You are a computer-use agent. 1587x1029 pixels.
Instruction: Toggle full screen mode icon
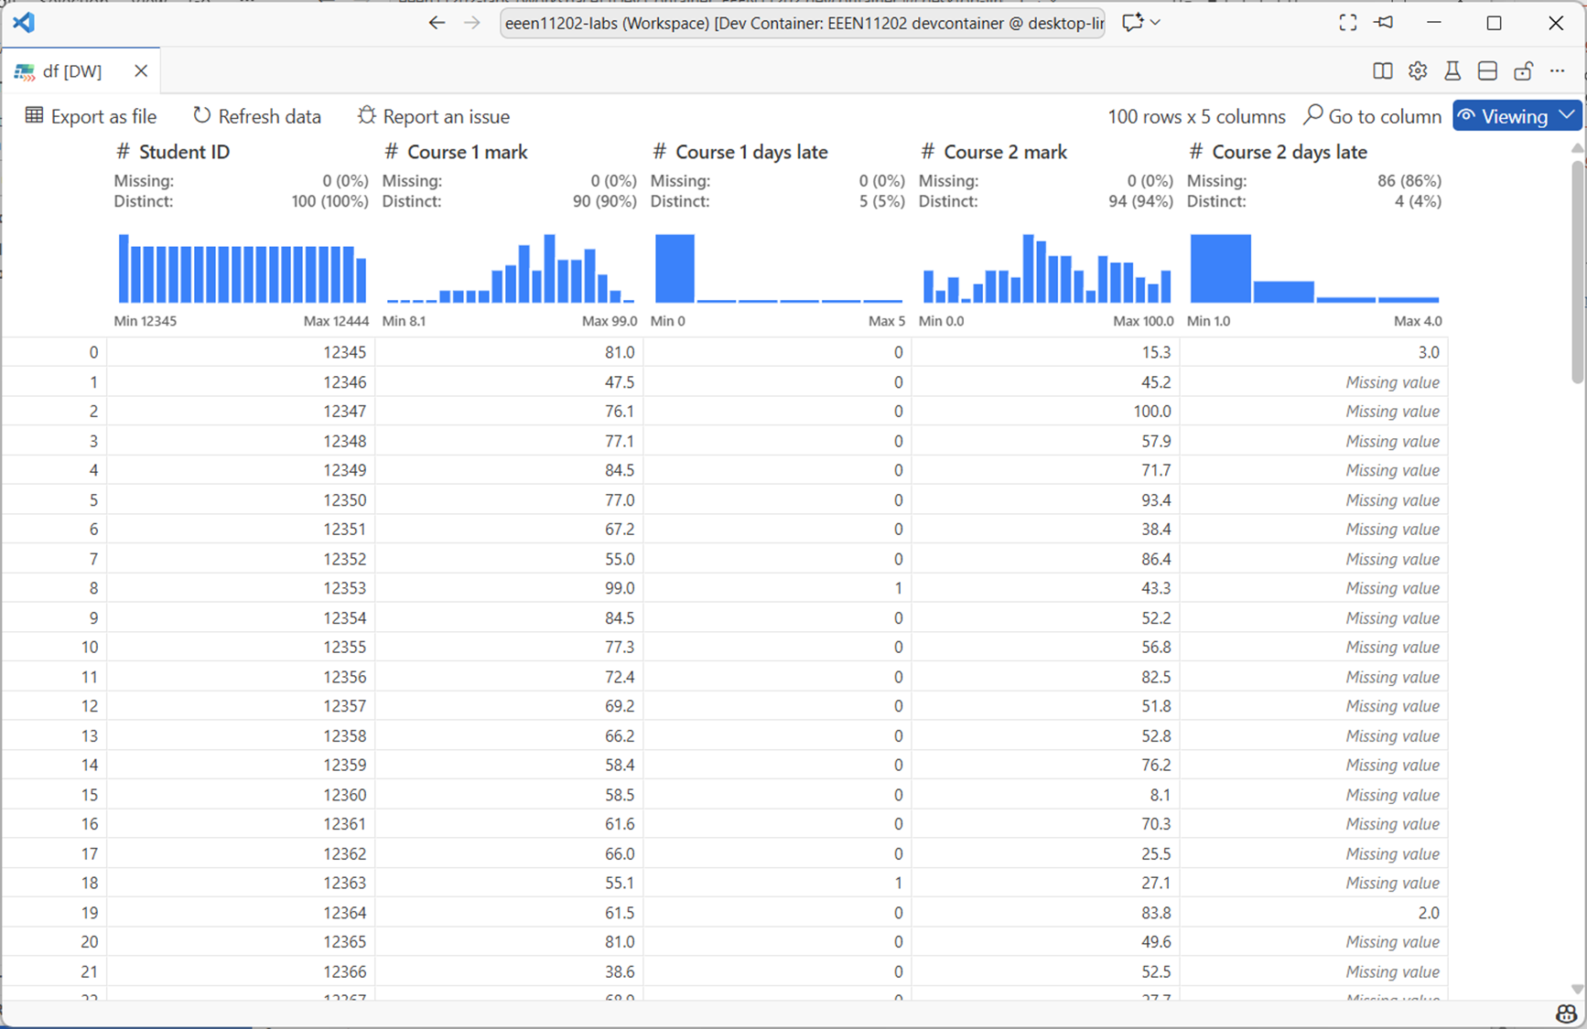1347,23
